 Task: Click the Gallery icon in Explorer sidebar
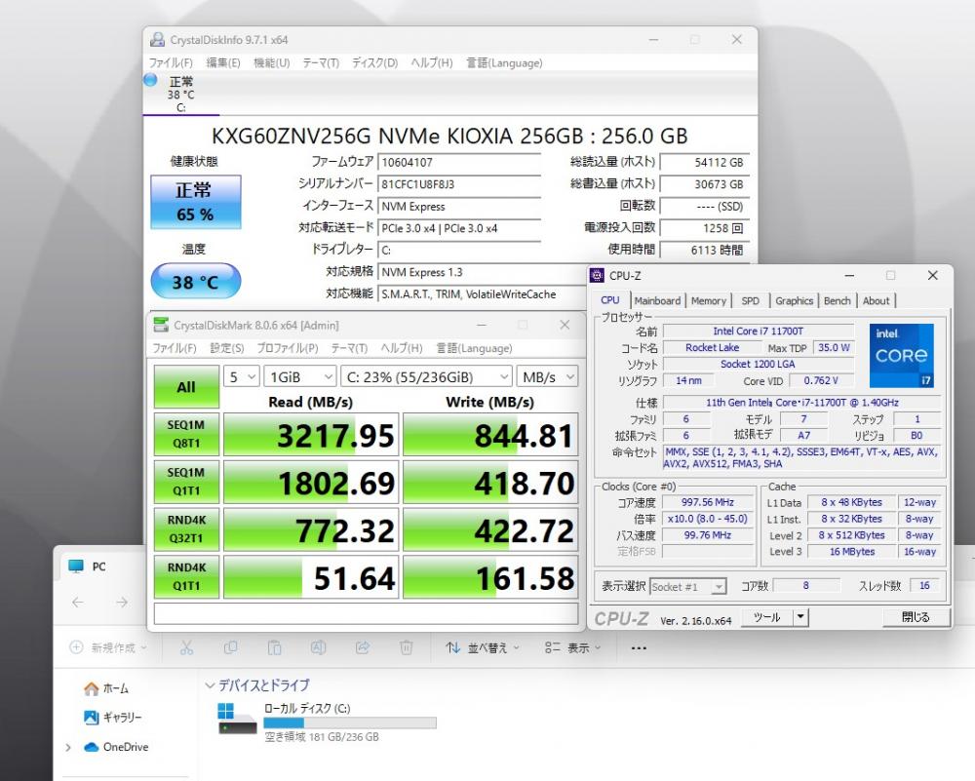pyautogui.click(x=92, y=717)
